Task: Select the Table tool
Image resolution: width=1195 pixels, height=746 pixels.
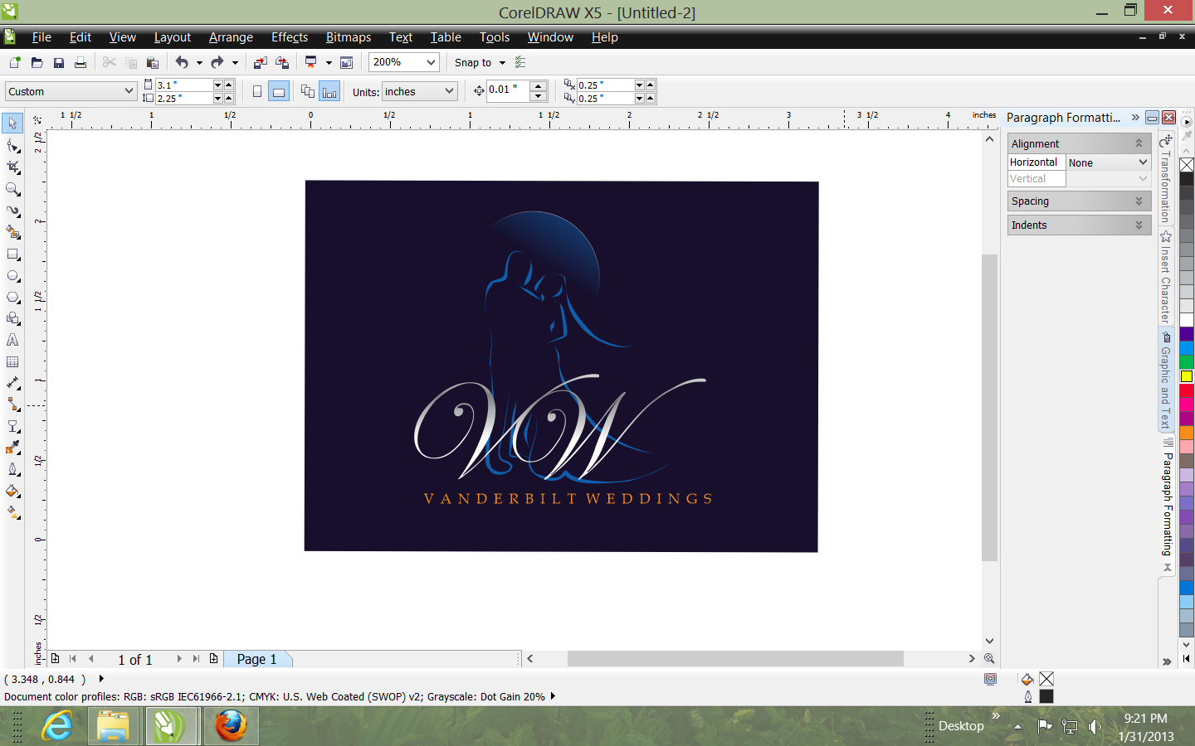Action: [x=12, y=362]
